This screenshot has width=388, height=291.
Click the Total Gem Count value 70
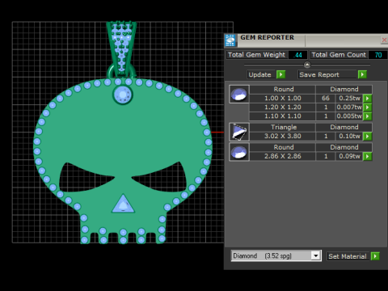(377, 55)
